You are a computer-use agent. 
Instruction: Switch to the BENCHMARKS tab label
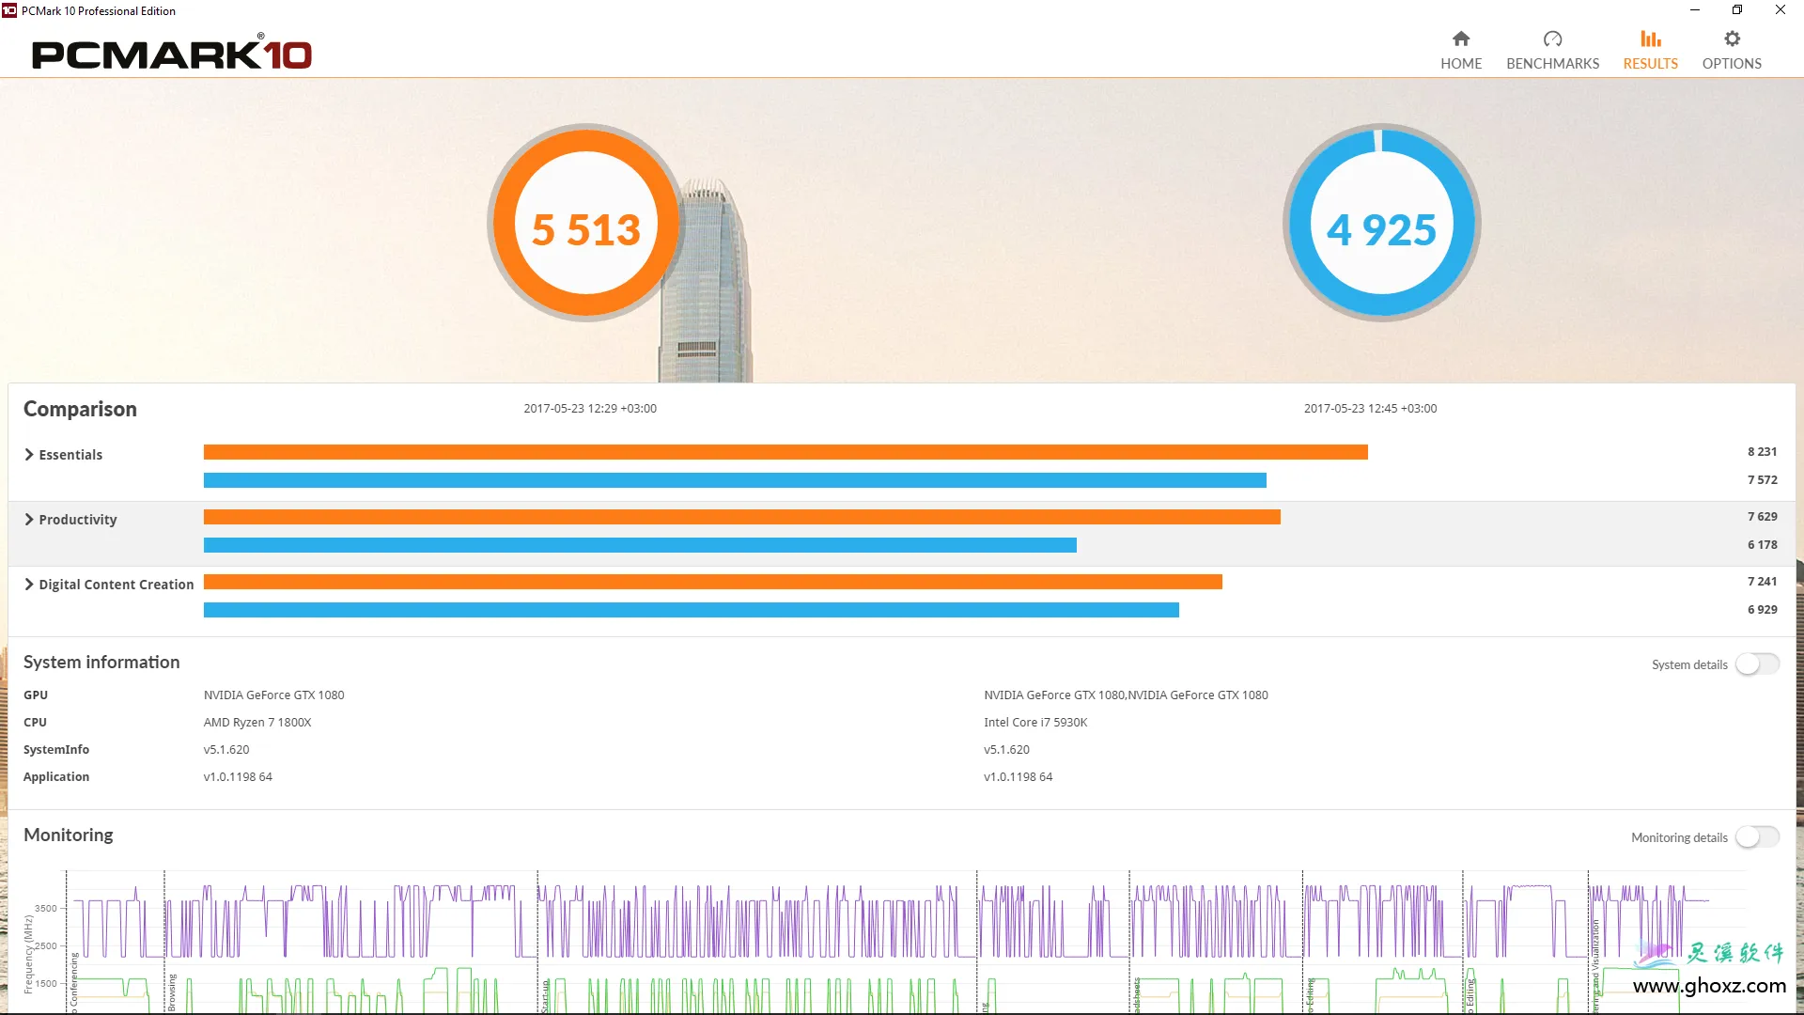[x=1552, y=64]
